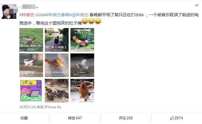Open the #林俊杰春晚# hashtag link
Image resolution: width=202 pixels, height=124 pixels.
pyautogui.click(x=58, y=15)
